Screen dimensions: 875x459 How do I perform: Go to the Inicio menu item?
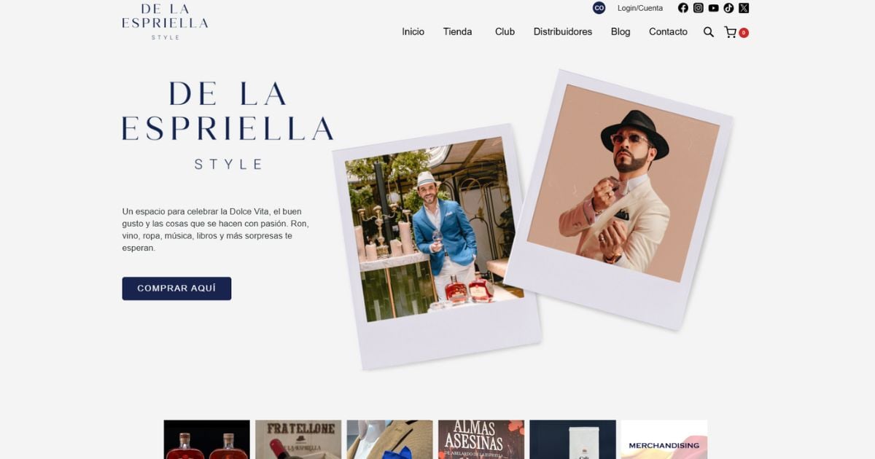413,32
